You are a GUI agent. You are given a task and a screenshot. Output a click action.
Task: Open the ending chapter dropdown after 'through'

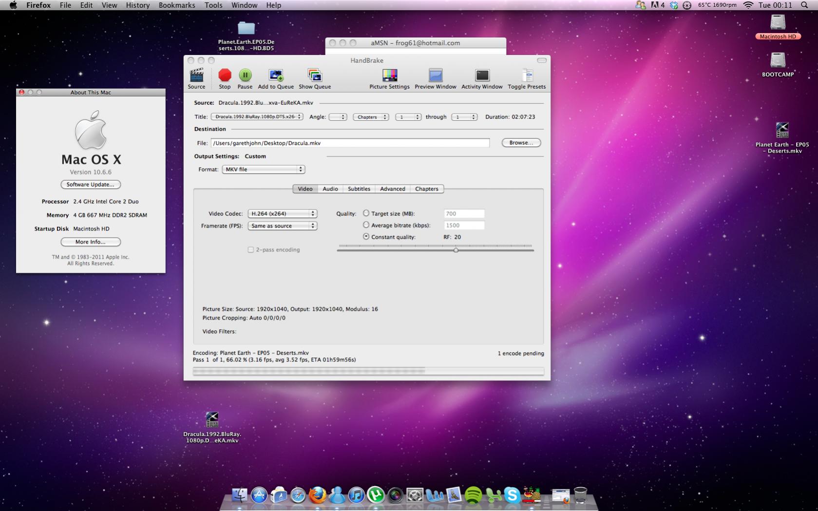[464, 117]
